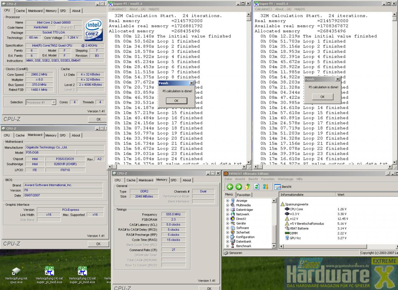Select the Benchmark hourglass icon in EVEREST
This screenshot has height=290, width=398.
click(x=233, y=246)
